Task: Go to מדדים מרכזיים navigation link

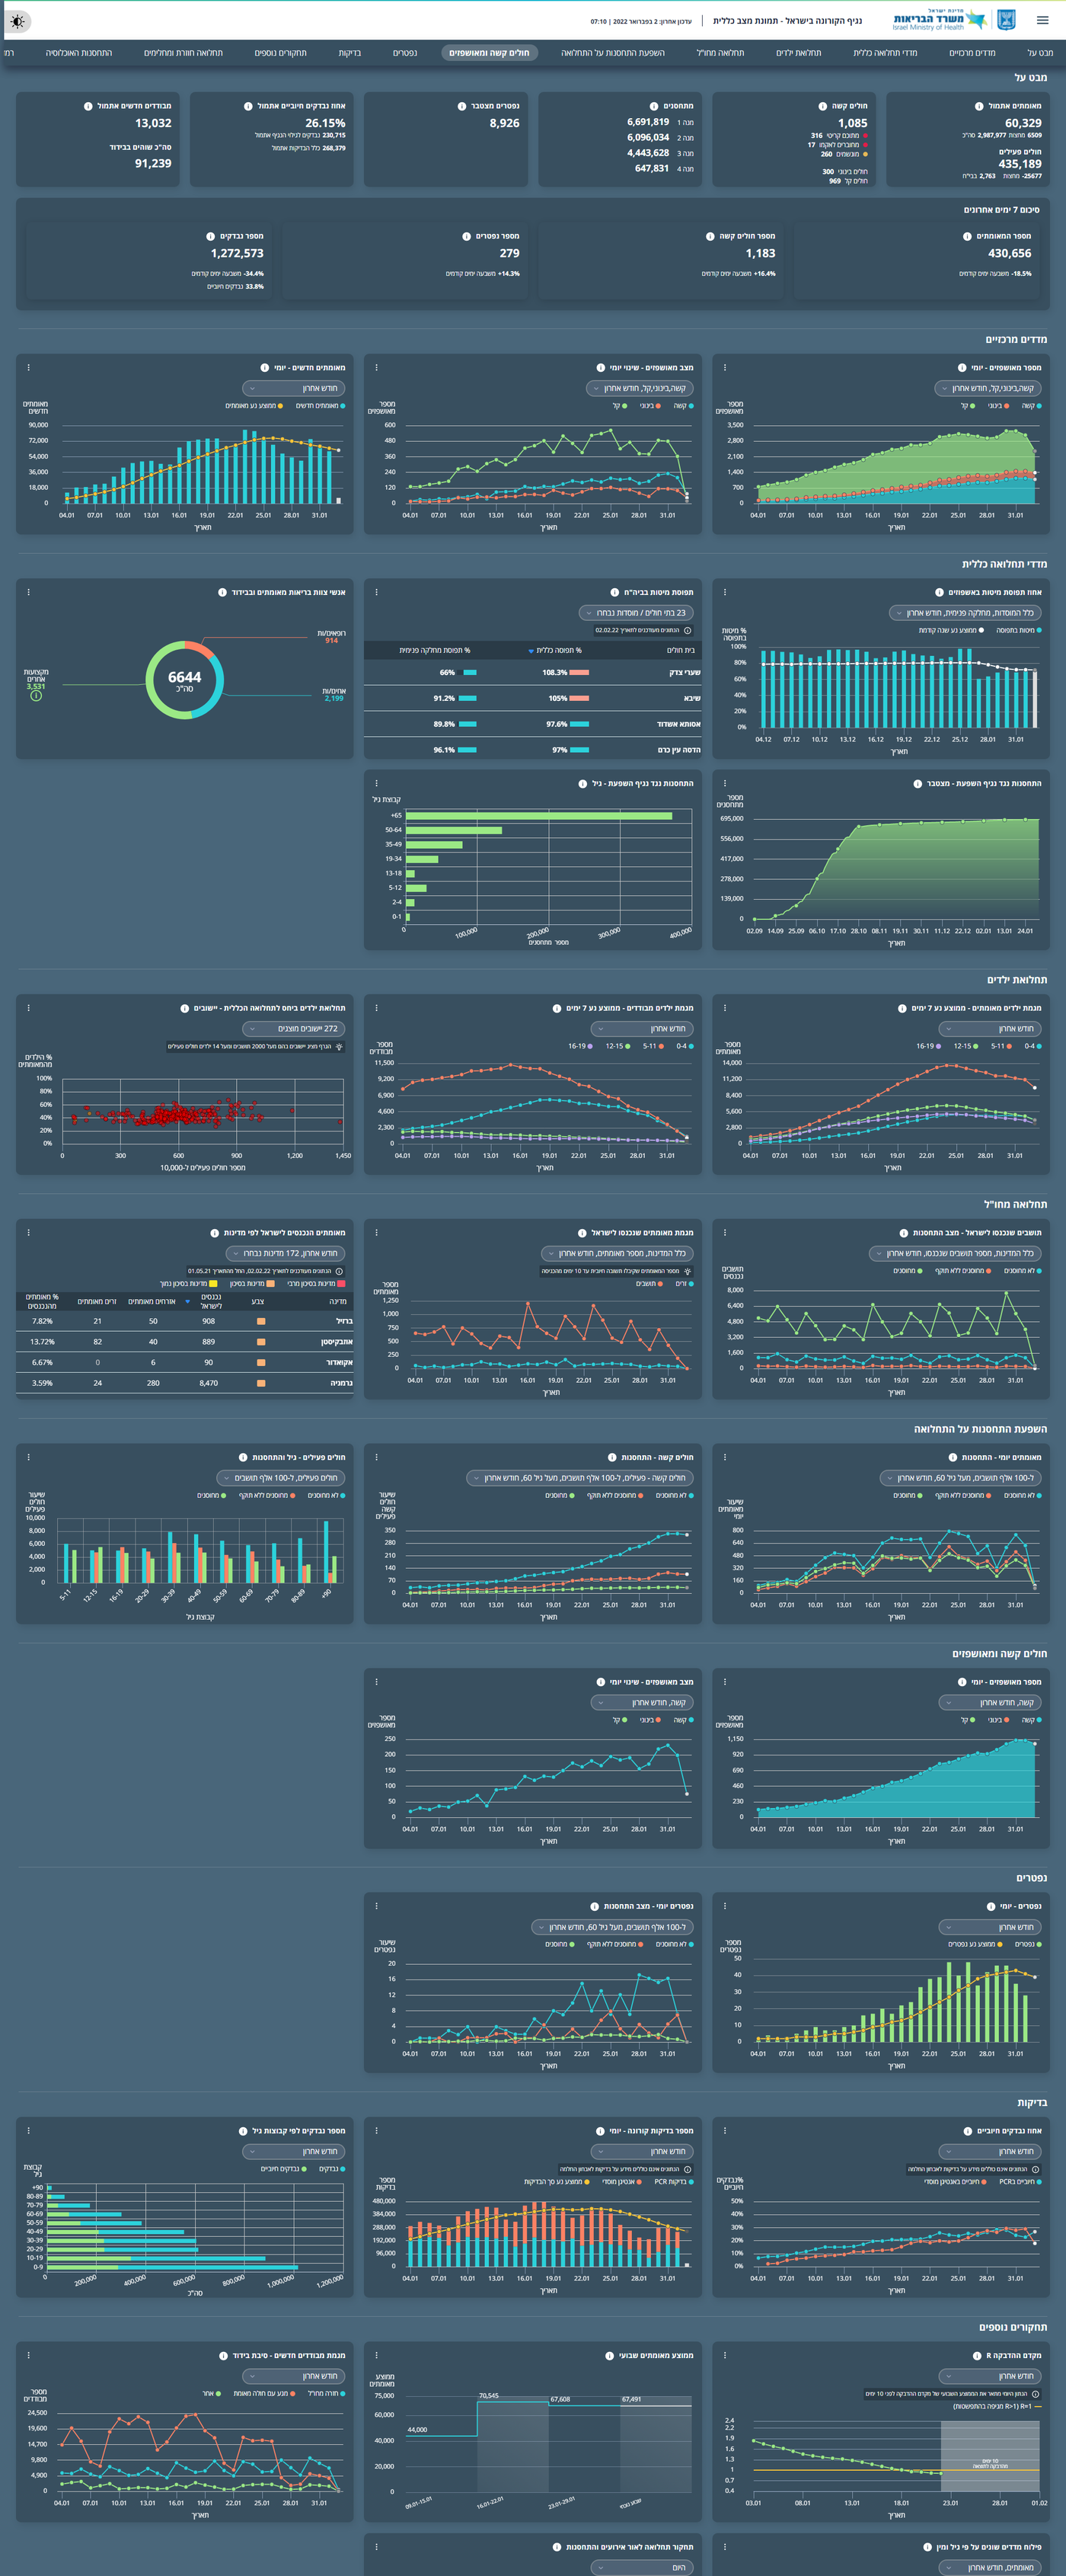Action: coord(971,53)
